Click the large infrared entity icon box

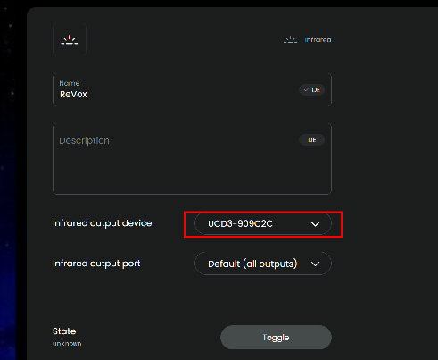click(x=70, y=40)
